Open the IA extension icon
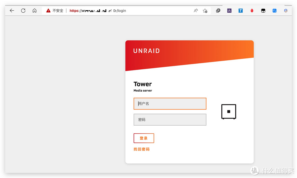Image resolution: width=297 pixels, height=178 pixels. coord(229,11)
